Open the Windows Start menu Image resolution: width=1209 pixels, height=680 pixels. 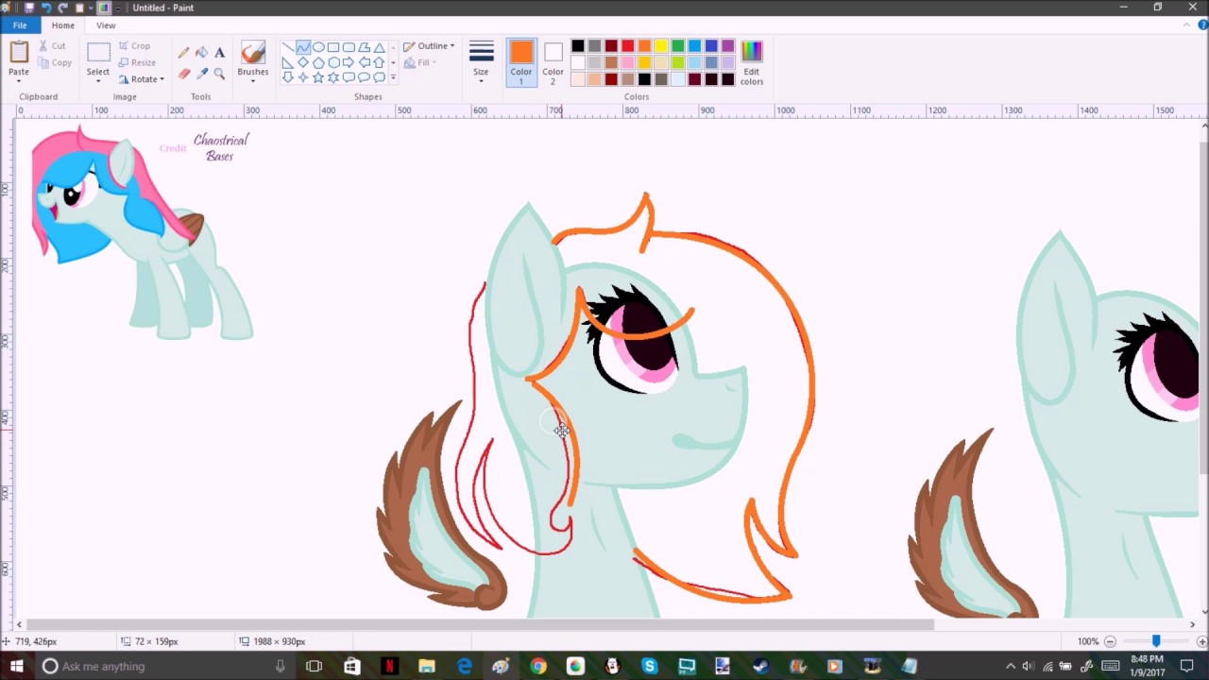coord(17,666)
